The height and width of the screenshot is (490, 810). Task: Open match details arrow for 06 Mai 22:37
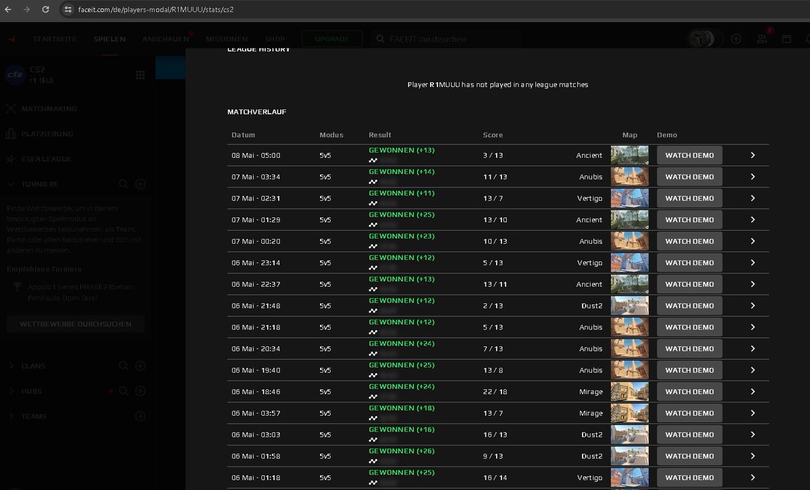pos(753,284)
